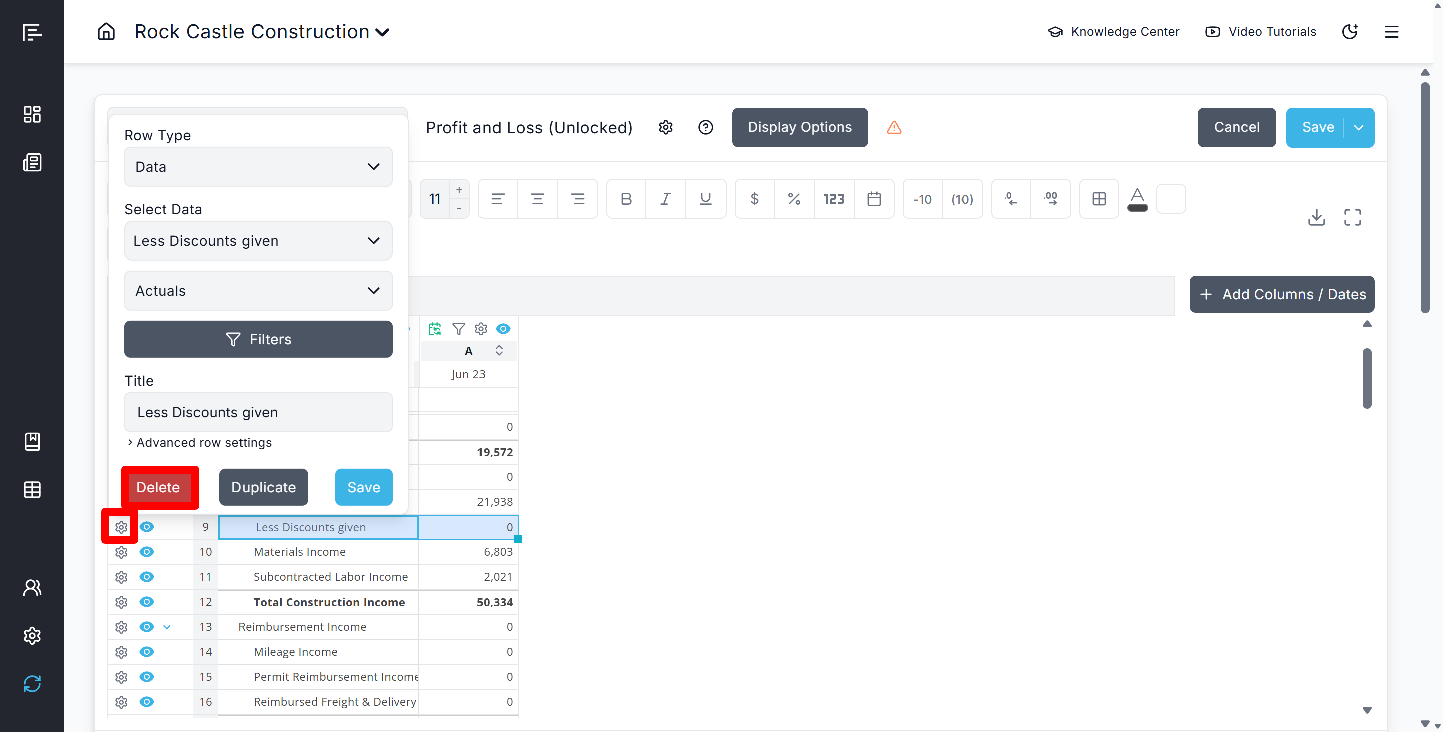The width and height of the screenshot is (1443, 732).
Task: Toggle column A visibility eye
Action: [x=503, y=329]
